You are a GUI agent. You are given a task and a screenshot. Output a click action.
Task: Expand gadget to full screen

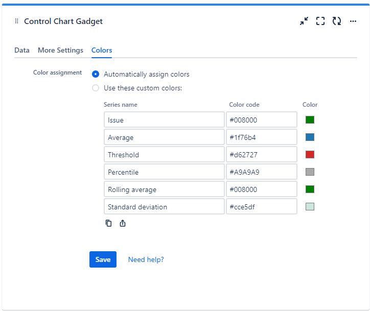pos(320,21)
